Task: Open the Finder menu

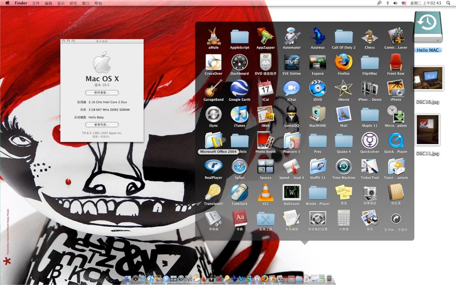Action: coord(21,3)
